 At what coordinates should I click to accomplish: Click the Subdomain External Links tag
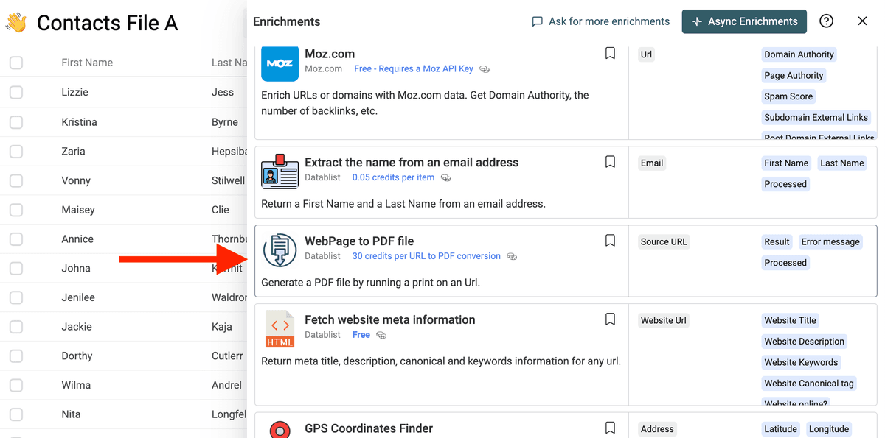(x=816, y=117)
